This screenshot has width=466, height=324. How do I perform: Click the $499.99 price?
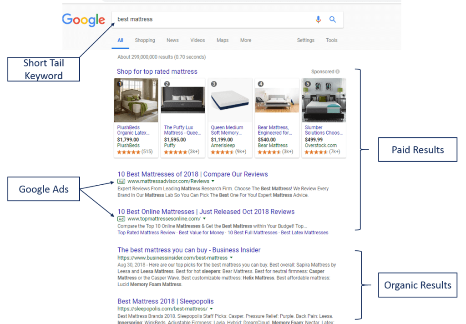[x=314, y=140]
